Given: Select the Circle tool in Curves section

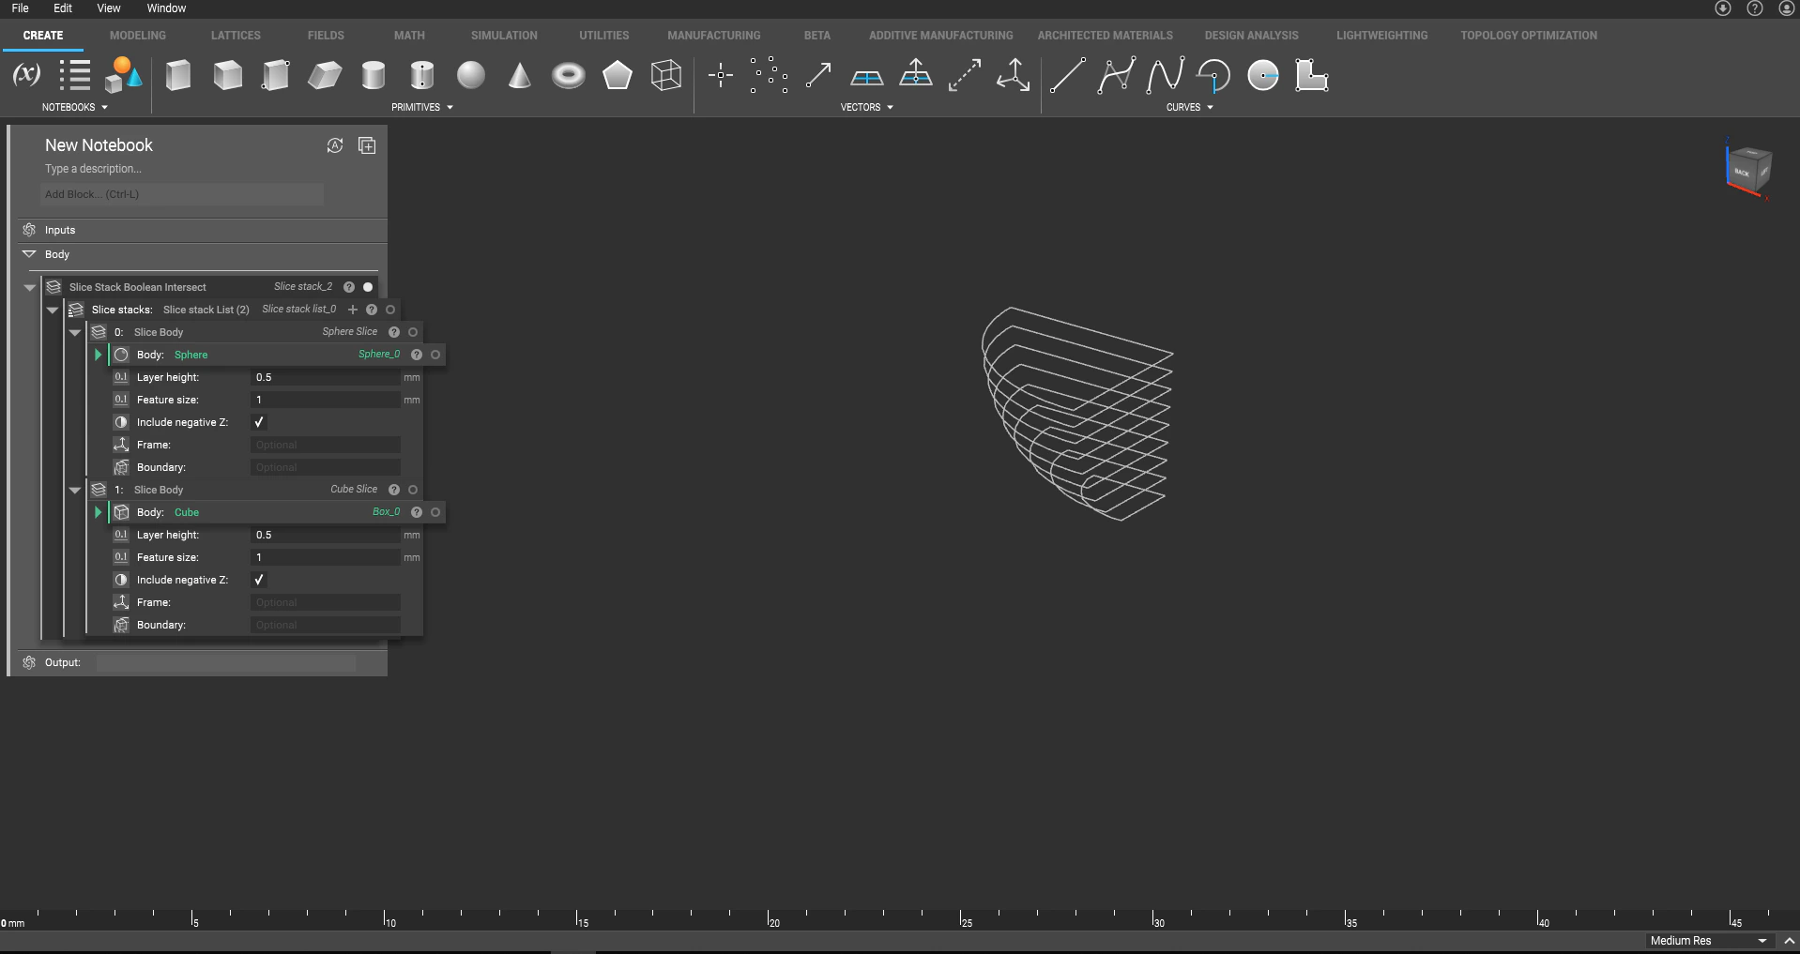Looking at the screenshot, I should tap(1262, 75).
